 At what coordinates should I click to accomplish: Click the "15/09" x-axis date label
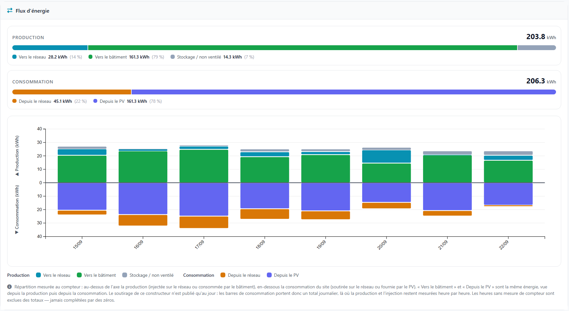click(78, 245)
